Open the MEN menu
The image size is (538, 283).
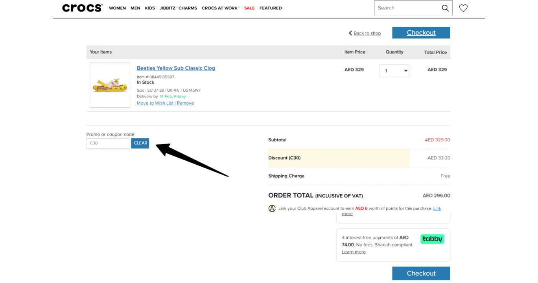coord(135,8)
